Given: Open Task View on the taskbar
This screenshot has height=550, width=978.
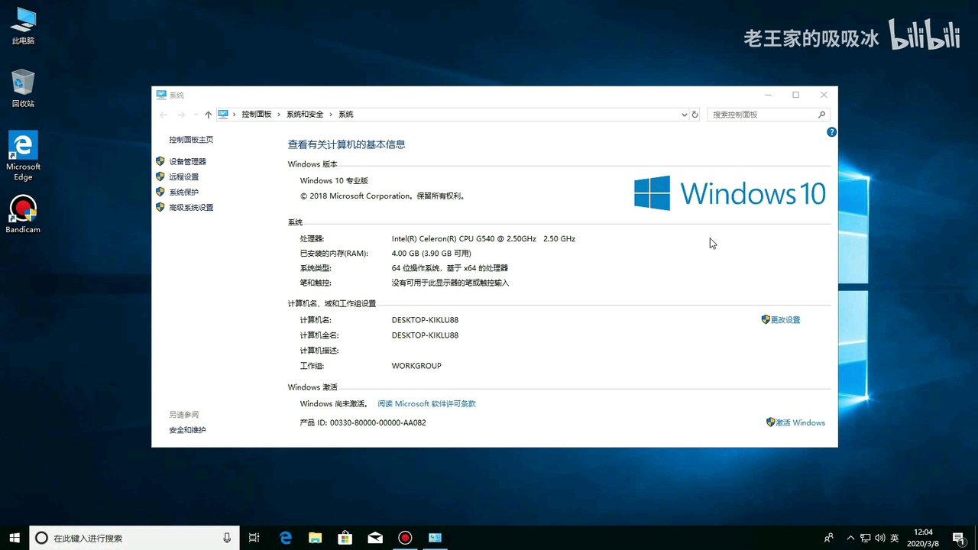Looking at the screenshot, I should [x=254, y=538].
